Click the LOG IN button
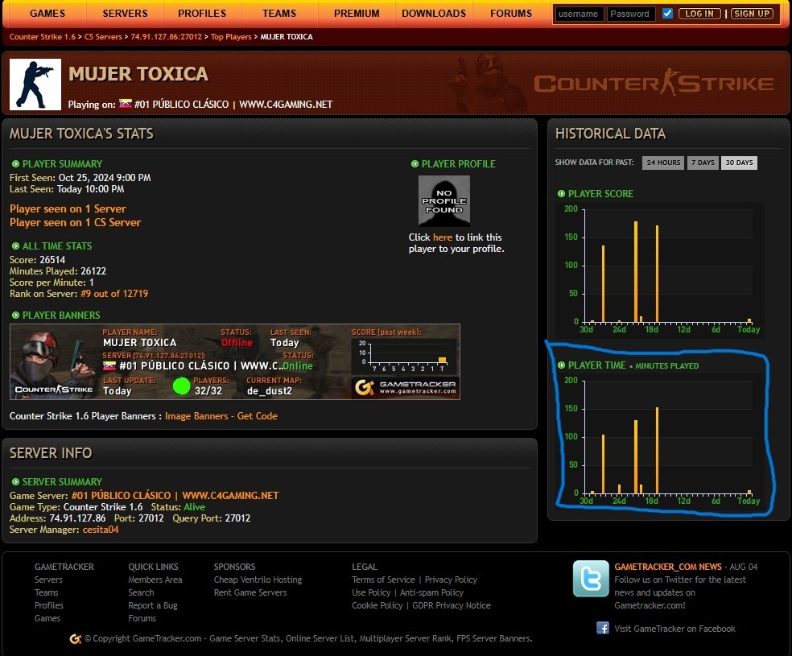This screenshot has width=792, height=656. (699, 14)
